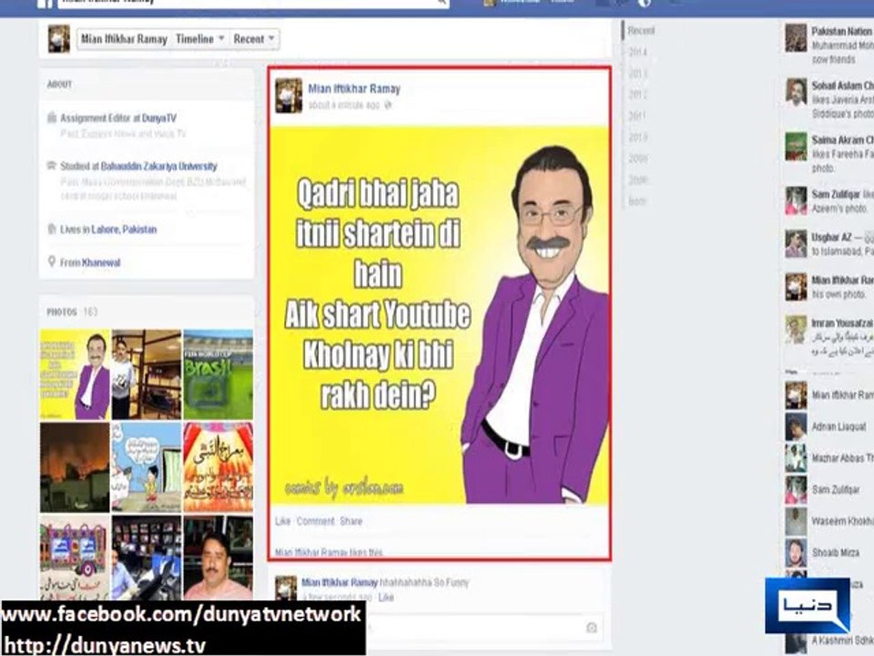874x656 pixels.
Task: Click the post timestamp 'about a minute ago'
Action: (x=344, y=105)
